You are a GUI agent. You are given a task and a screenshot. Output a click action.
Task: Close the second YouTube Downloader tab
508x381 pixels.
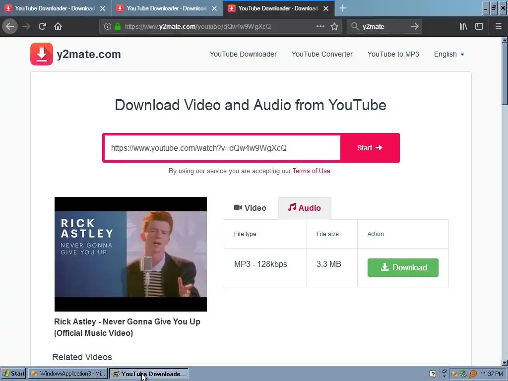(214, 9)
